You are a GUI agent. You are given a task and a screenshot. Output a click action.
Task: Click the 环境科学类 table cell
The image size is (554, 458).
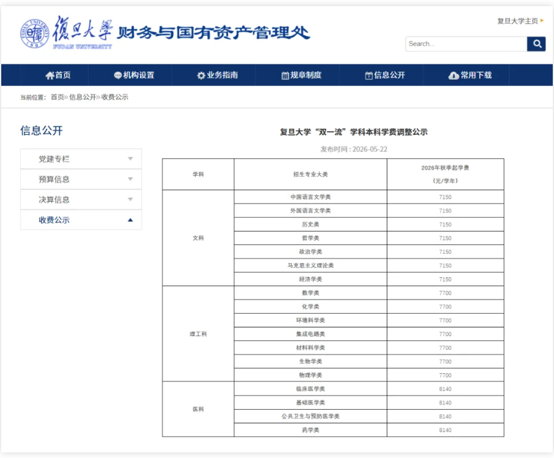pyautogui.click(x=310, y=321)
